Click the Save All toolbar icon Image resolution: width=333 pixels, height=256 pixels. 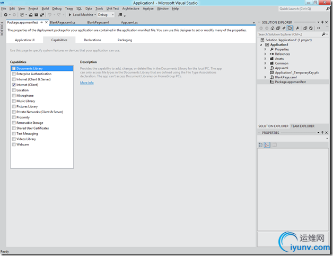42,15
